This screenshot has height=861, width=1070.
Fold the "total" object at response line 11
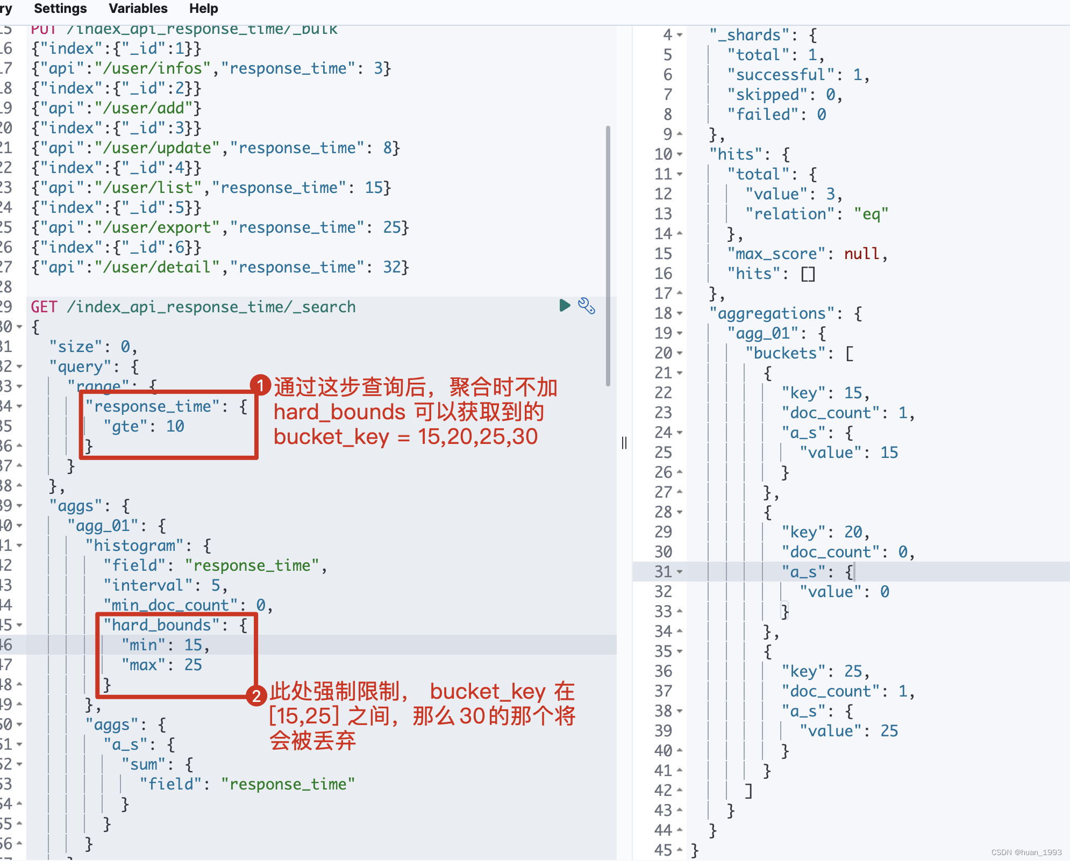[680, 174]
